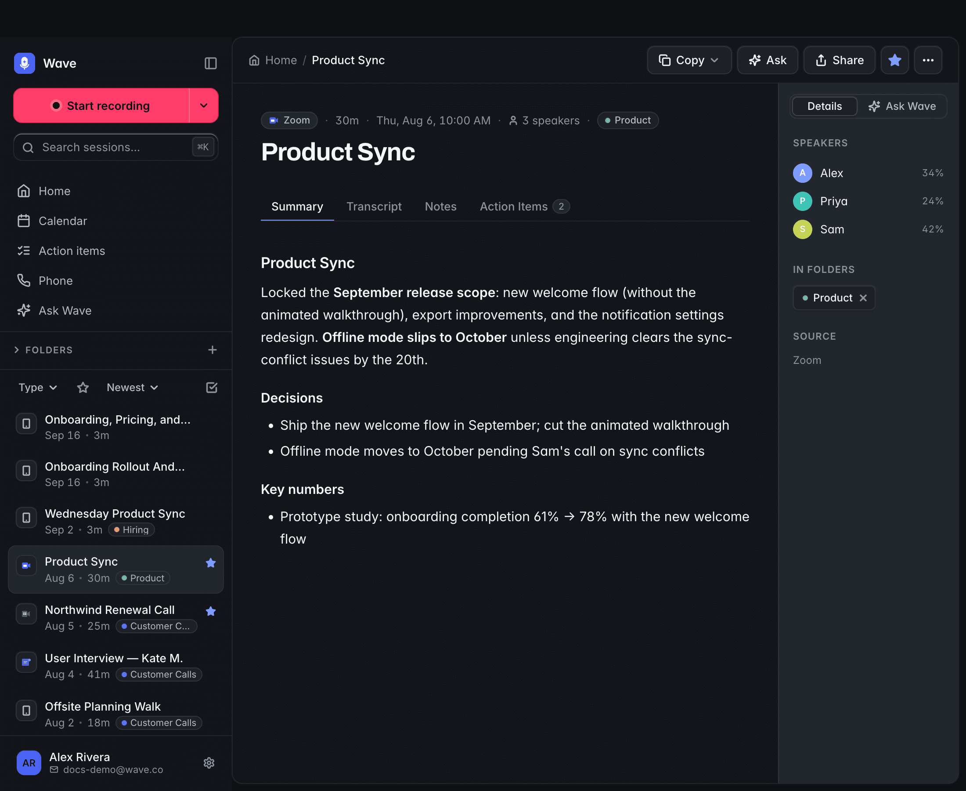Switch to the Transcript tab

[374, 207]
